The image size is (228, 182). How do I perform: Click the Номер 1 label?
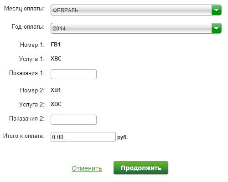click(32, 45)
